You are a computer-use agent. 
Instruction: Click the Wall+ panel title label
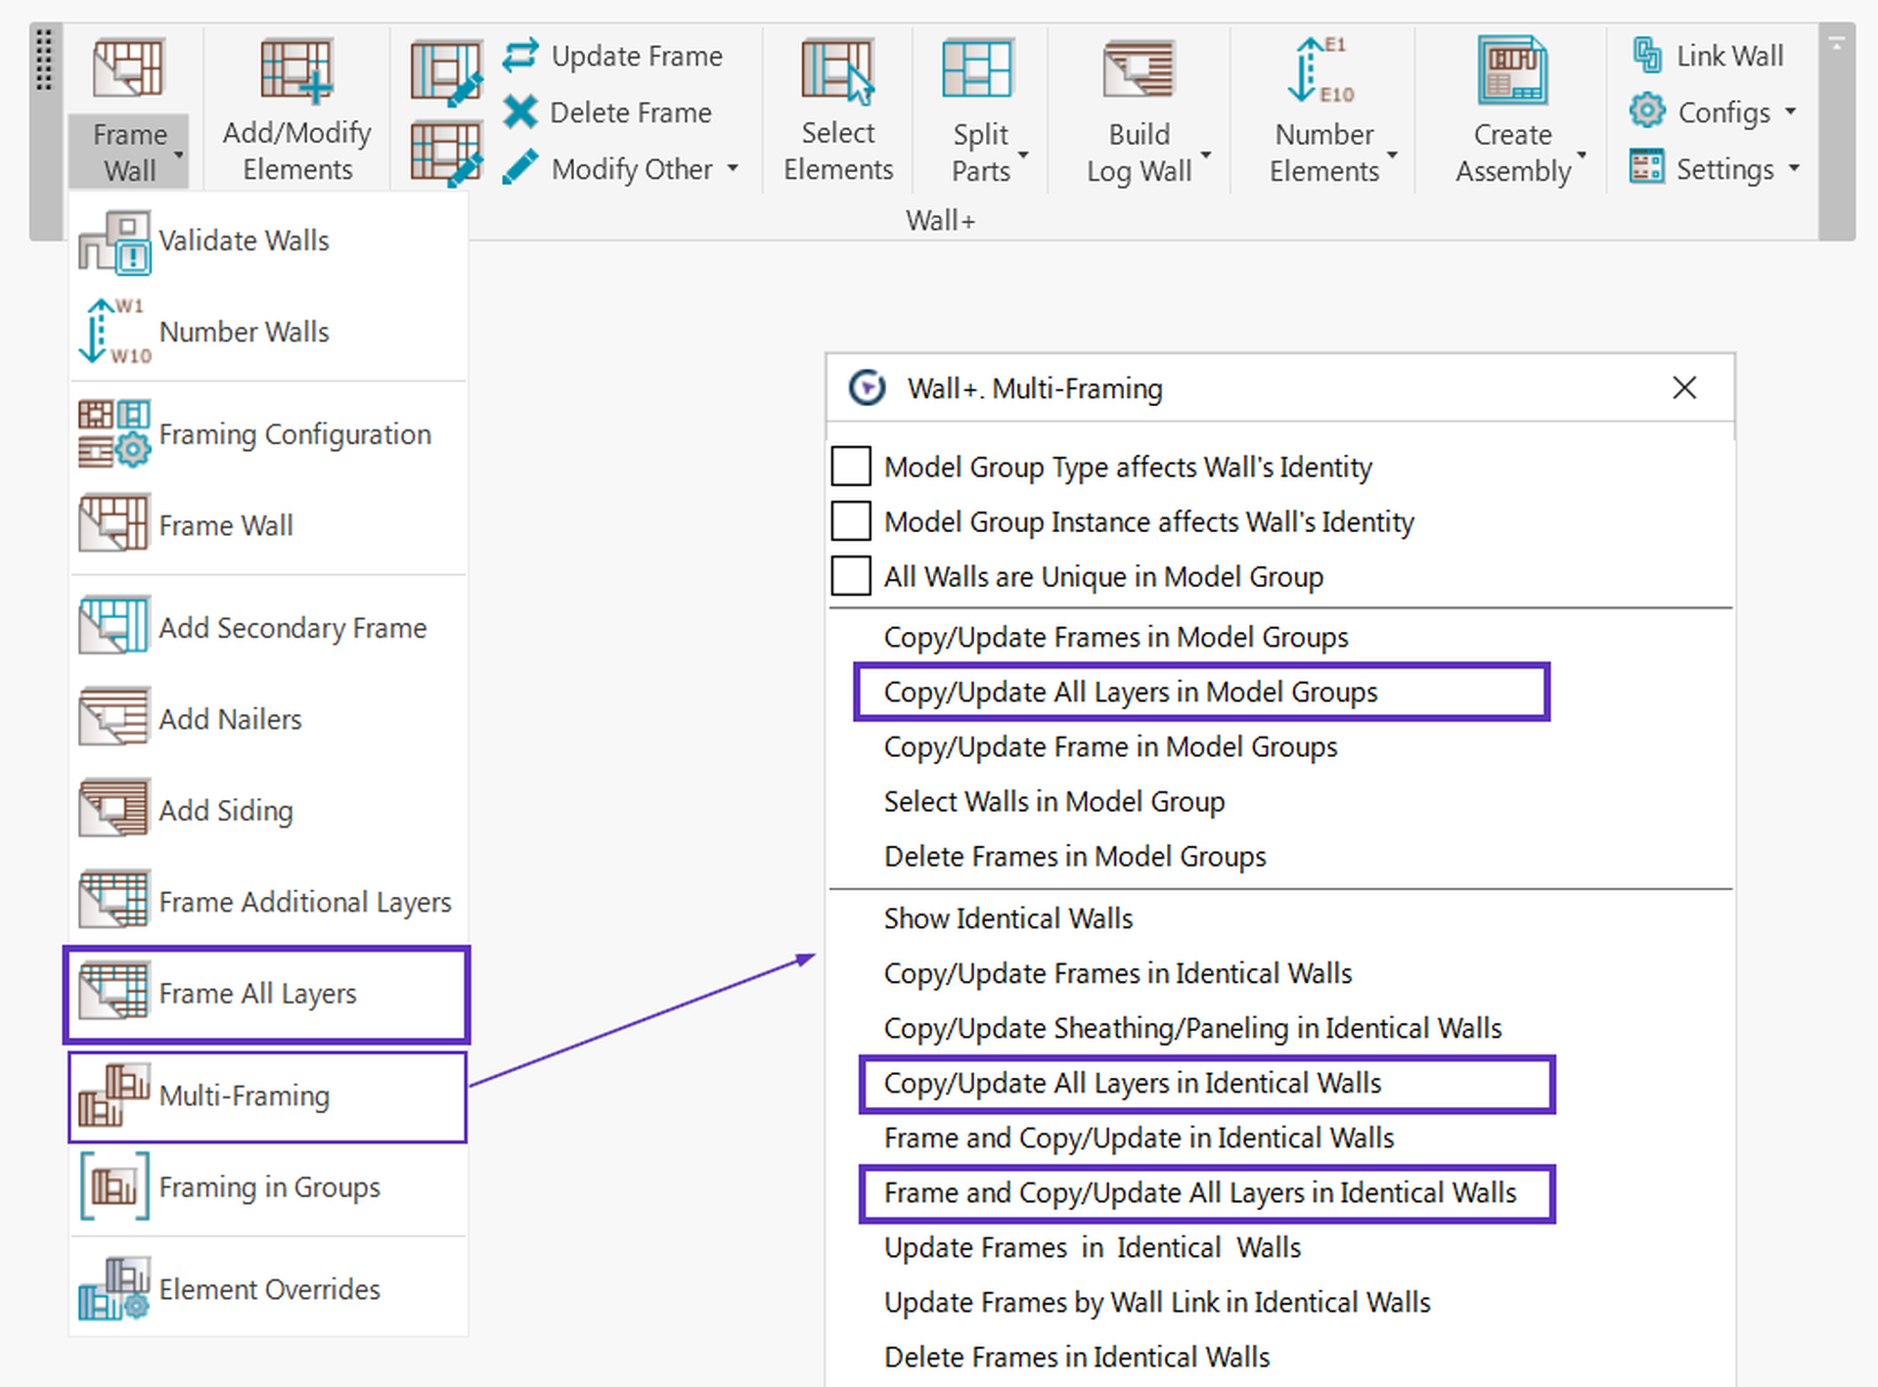pos(940,221)
